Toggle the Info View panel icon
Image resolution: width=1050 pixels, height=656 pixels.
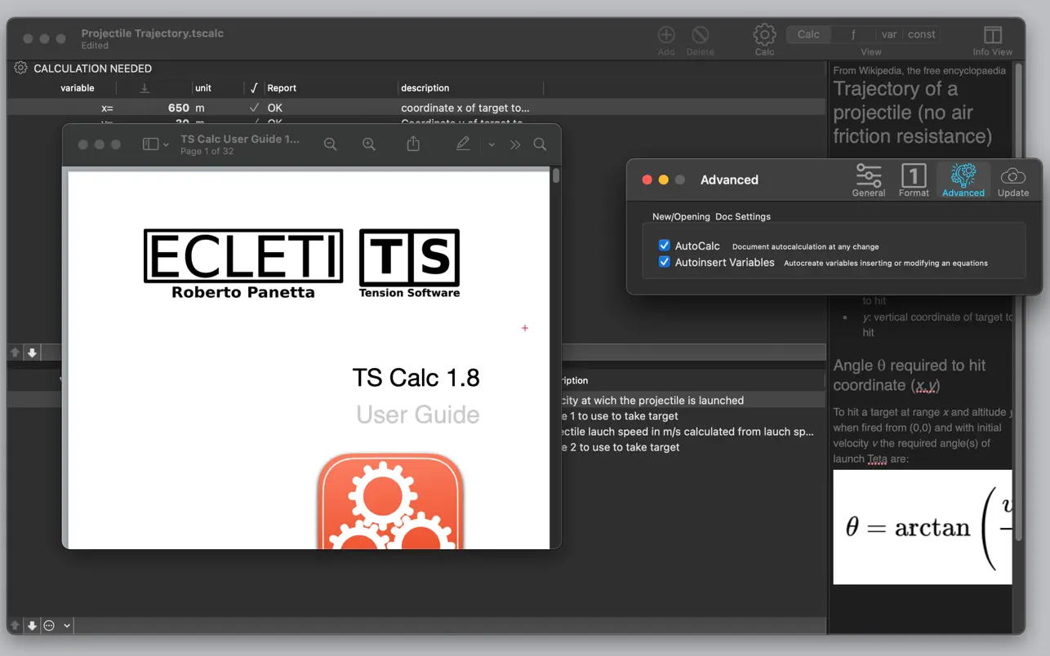coord(992,35)
